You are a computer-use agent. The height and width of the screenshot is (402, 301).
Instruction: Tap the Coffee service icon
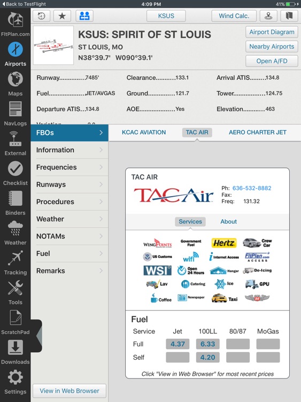tap(161, 299)
